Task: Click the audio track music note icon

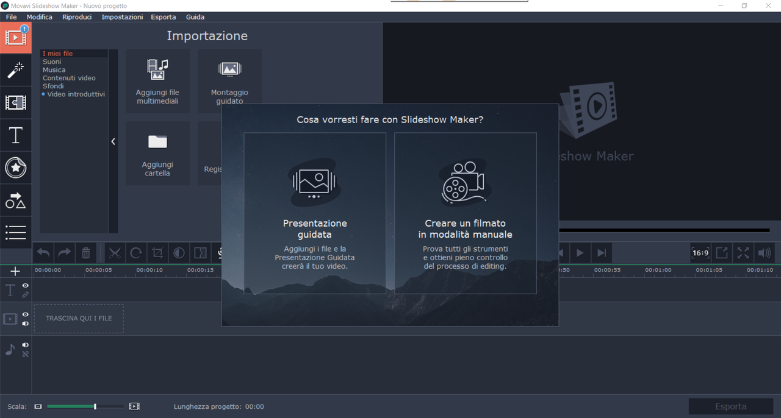Action: 10,349
